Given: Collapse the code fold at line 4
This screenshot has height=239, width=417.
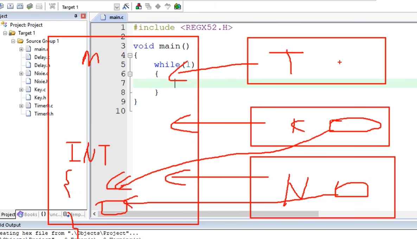Looking at the screenshot, I should [x=130, y=56].
